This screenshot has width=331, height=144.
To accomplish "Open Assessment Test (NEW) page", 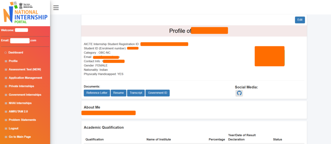I will (25, 69).
